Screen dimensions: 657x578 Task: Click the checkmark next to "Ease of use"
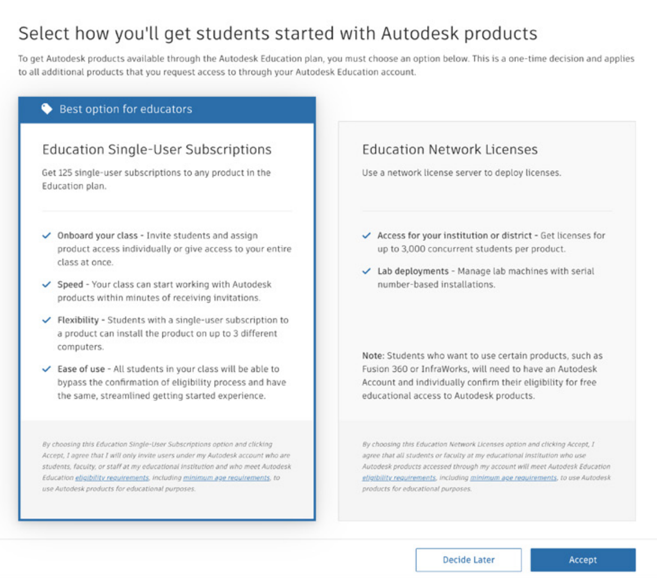tap(46, 370)
